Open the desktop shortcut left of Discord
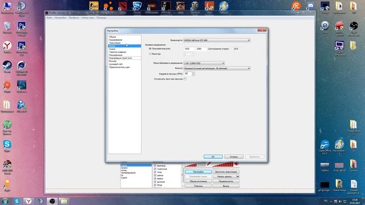Image resolution: width=365 pixels, height=205 pixels. [x=296, y=6]
